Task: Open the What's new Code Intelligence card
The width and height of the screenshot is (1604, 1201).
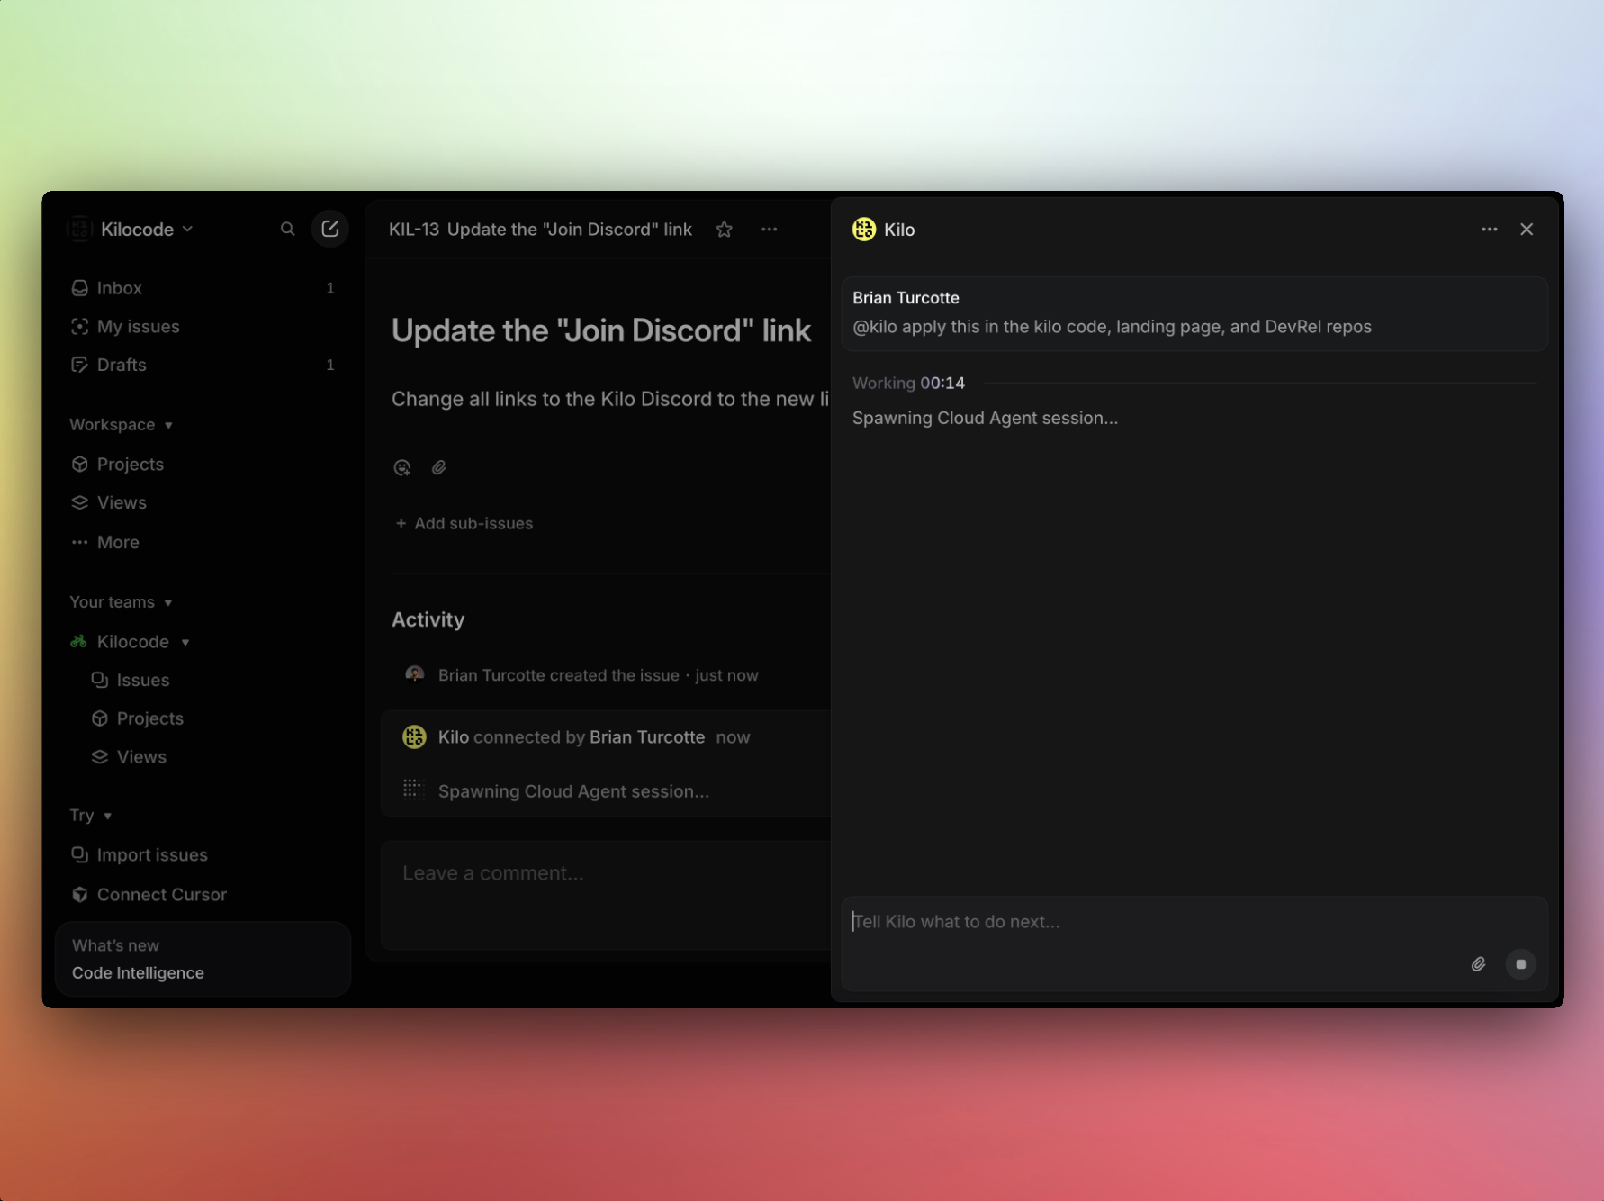Action: tap(203, 959)
